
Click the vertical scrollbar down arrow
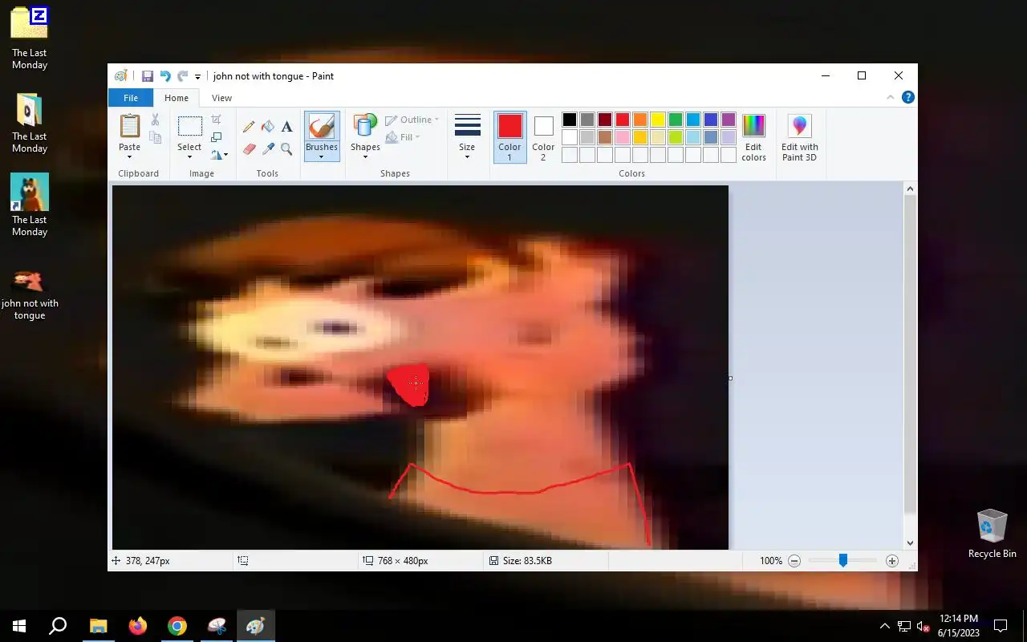[910, 542]
